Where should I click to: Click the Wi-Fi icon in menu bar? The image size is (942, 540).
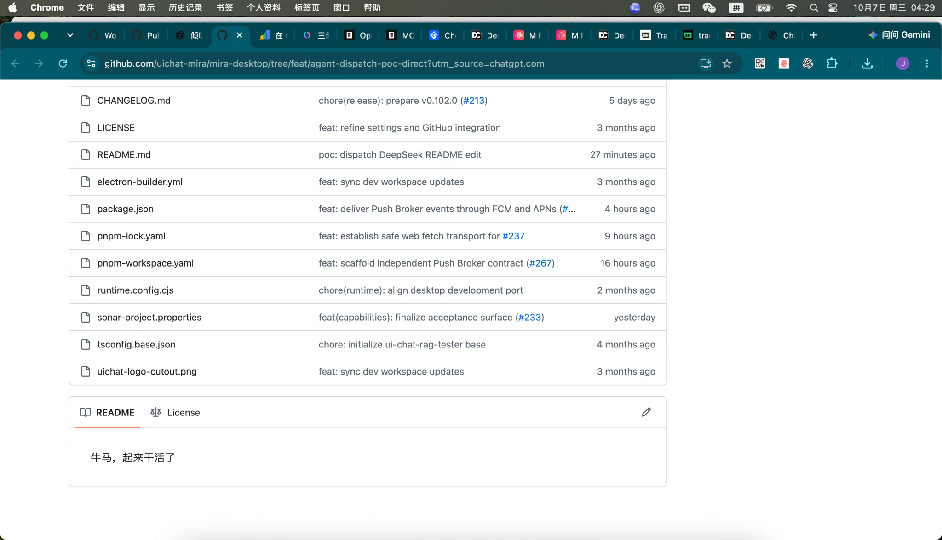click(x=791, y=8)
